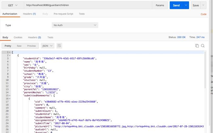Select the Raw view
This screenshot has height=133, width=213.
pos(19,46)
